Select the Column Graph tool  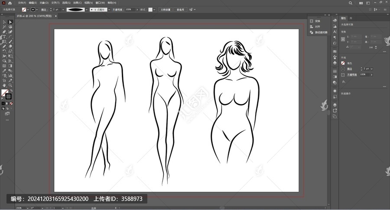click(10, 75)
